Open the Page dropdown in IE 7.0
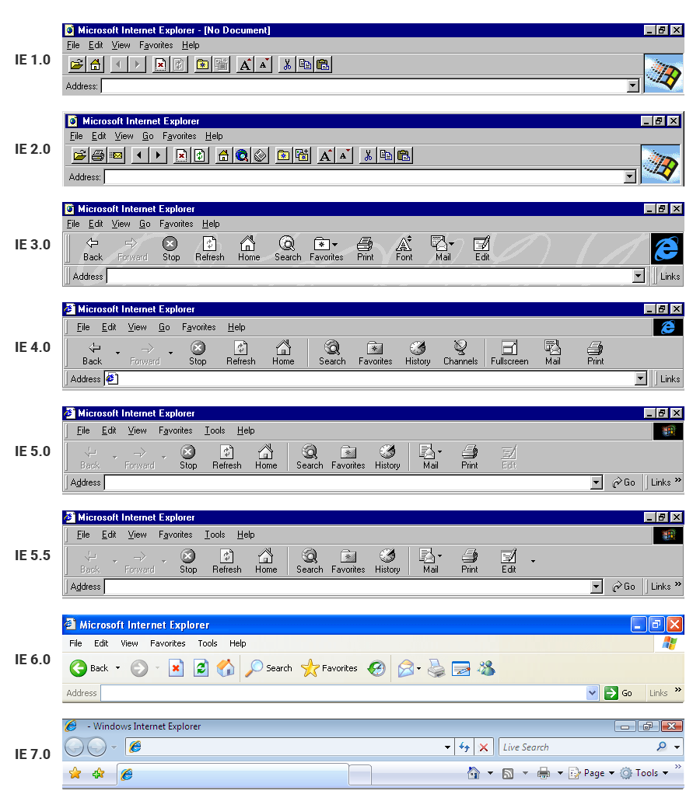Viewport: 700px width, 808px height. [611, 773]
